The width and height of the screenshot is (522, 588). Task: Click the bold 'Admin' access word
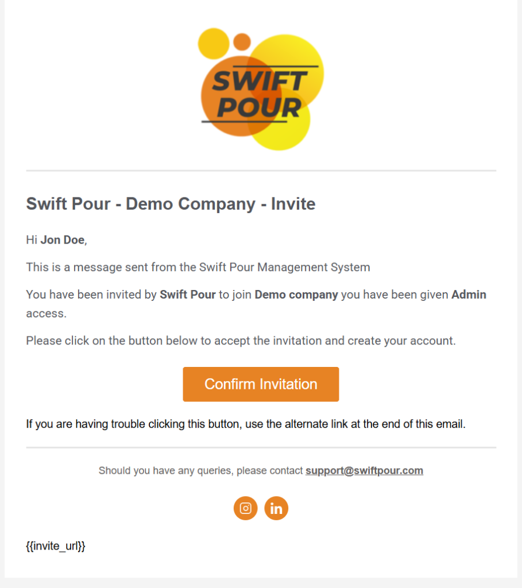pyautogui.click(x=469, y=295)
